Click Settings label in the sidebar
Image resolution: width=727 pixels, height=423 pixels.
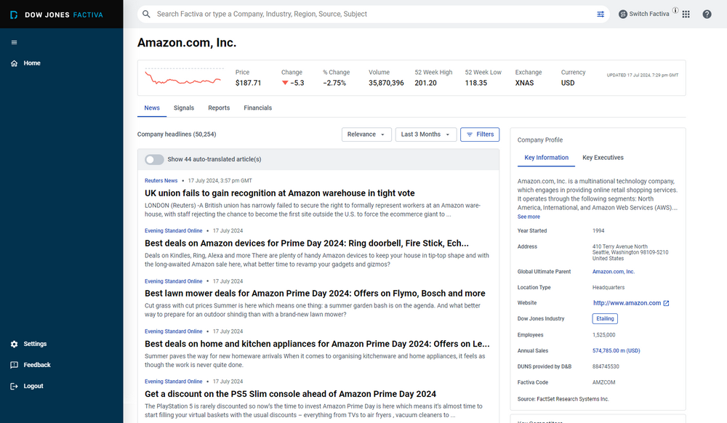click(x=35, y=344)
